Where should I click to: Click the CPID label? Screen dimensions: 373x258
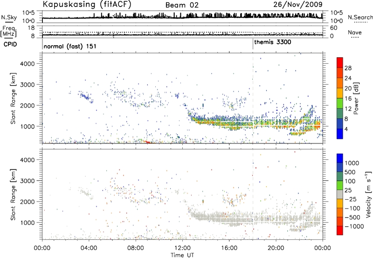(10, 44)
